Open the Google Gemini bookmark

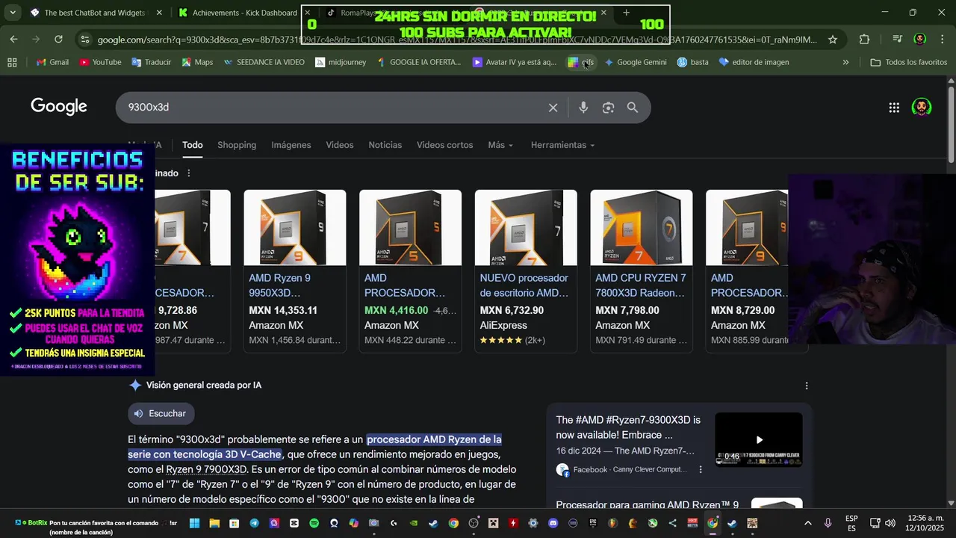click(x=636, y=63)
